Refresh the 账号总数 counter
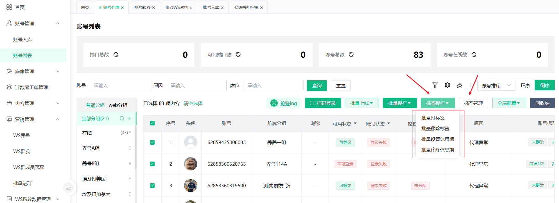 coord(351,54)
